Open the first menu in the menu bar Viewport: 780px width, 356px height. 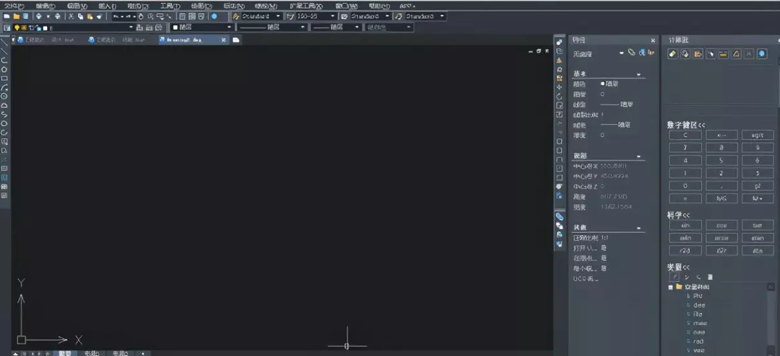tap(14, 6)
